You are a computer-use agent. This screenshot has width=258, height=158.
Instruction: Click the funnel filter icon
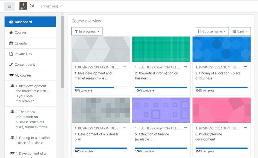(76, 31)
